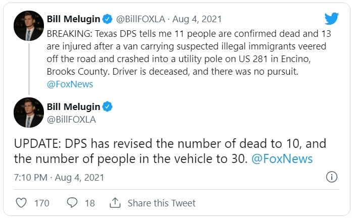Click the verified badge in the top tweet
Image resolution: width=354 pixels, height=221 pixels.
coord(107,20)
